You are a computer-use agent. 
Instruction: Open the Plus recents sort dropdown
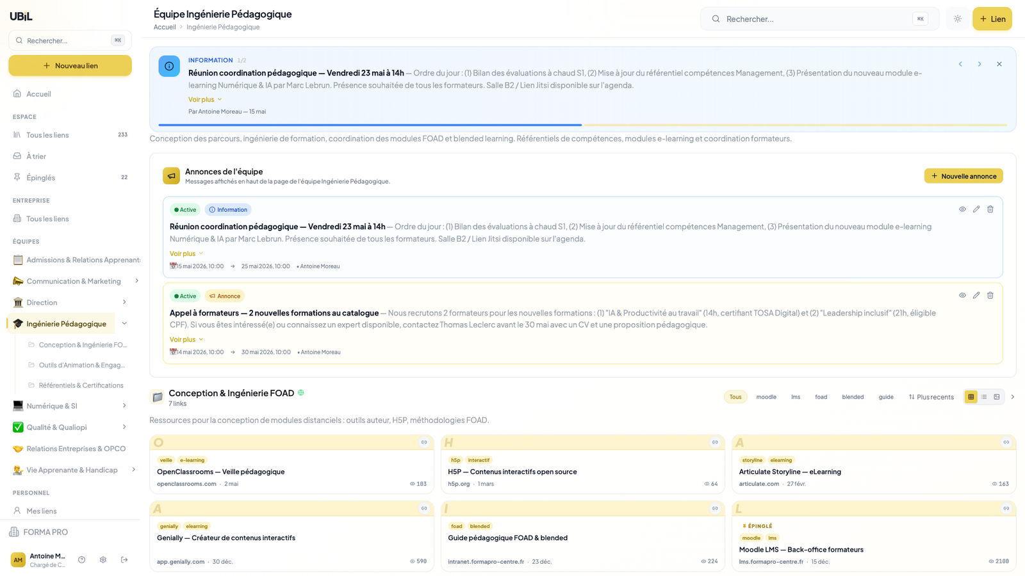click(931, 397)
